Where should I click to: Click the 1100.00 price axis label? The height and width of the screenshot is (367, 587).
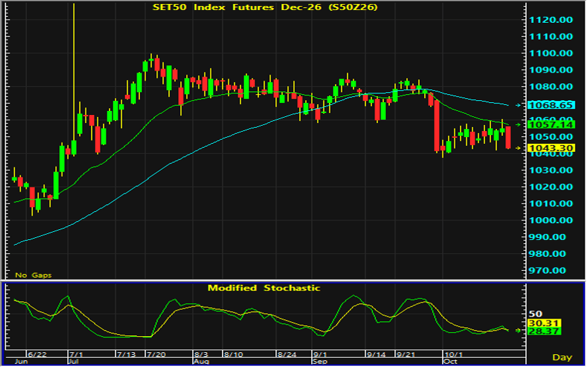click(x=551, y=53)
